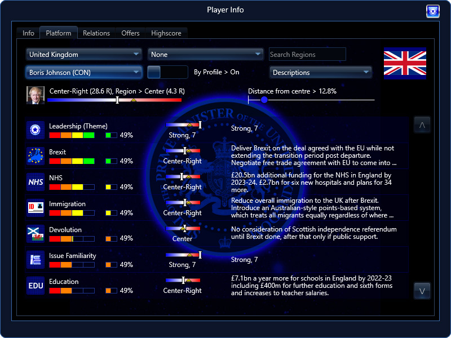Image resolution: width=451 pixels, height=338 pixels.
Task: Open the United Kingdom country dropdown
Action: (83, 54)
